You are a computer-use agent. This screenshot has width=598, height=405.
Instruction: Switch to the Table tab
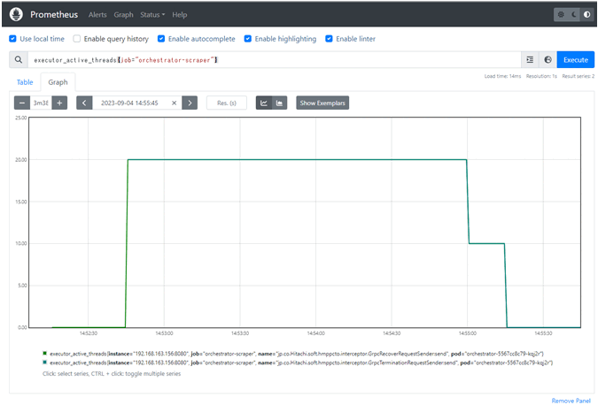pos(25,81)
